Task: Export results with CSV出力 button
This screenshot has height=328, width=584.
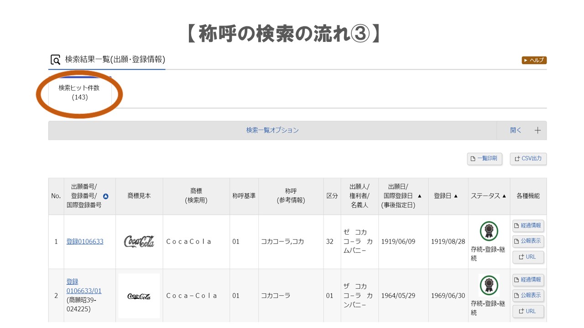Action: pyautogui.click(x=528, y=159)
